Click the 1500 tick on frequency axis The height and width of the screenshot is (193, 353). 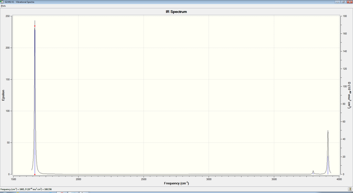pyautogui.click(x=13, y=179)
